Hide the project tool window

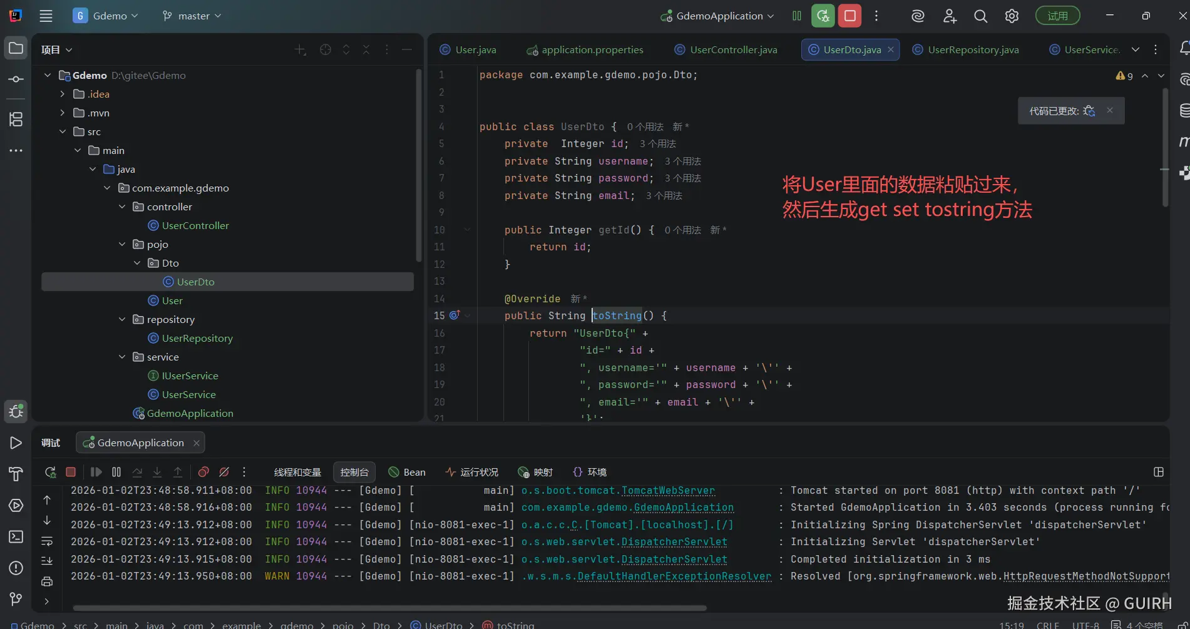click(x=407, y=49)
